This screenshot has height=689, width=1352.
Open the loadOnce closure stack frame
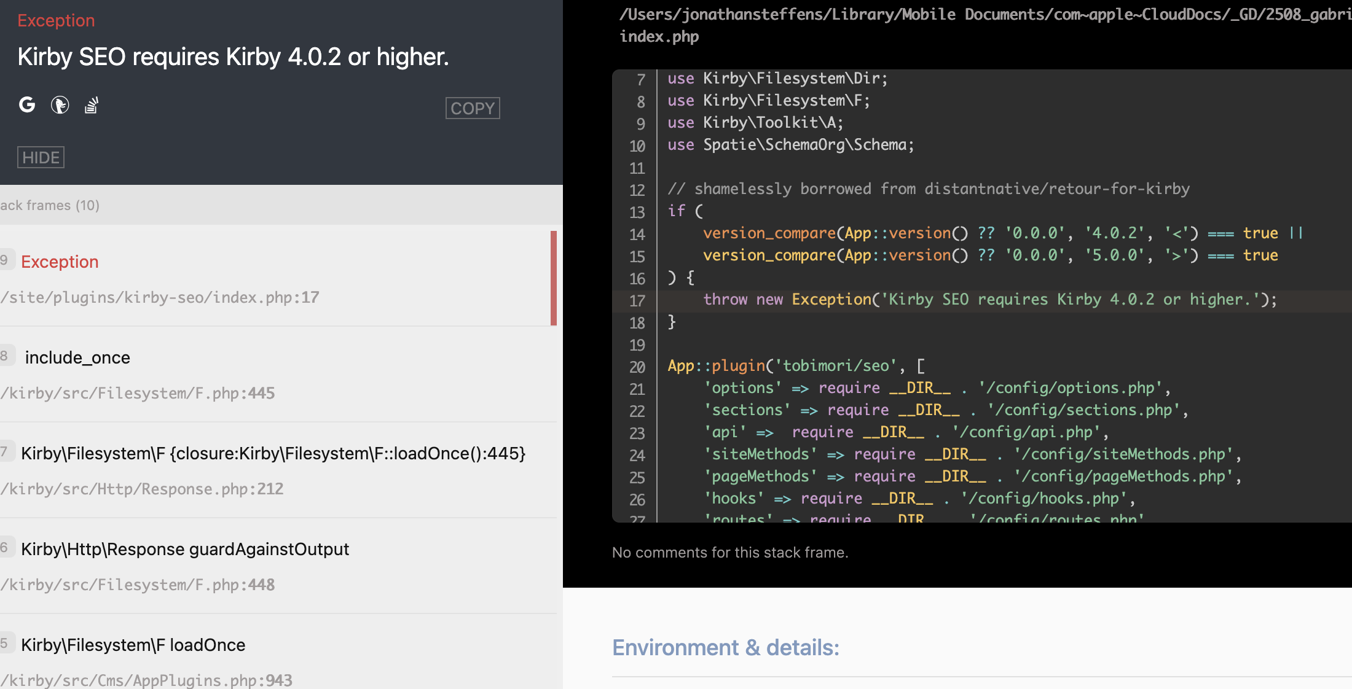273,454
